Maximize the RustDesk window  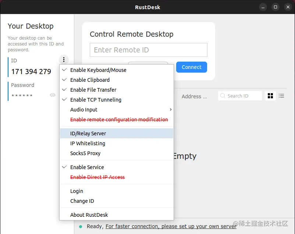click(276, 7)
